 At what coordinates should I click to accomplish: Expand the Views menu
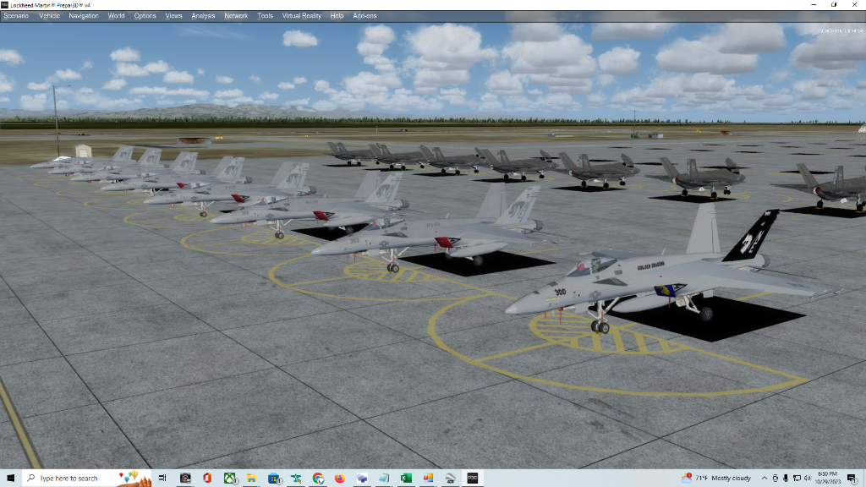coord(173,16)
